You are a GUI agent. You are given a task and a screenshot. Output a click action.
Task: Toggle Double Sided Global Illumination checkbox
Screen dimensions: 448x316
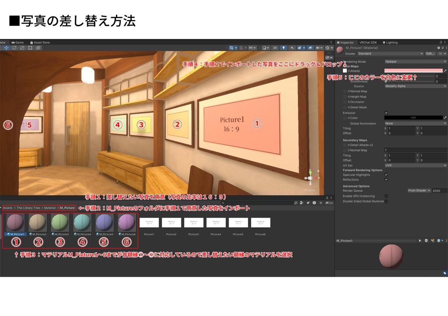pos(386,201)
